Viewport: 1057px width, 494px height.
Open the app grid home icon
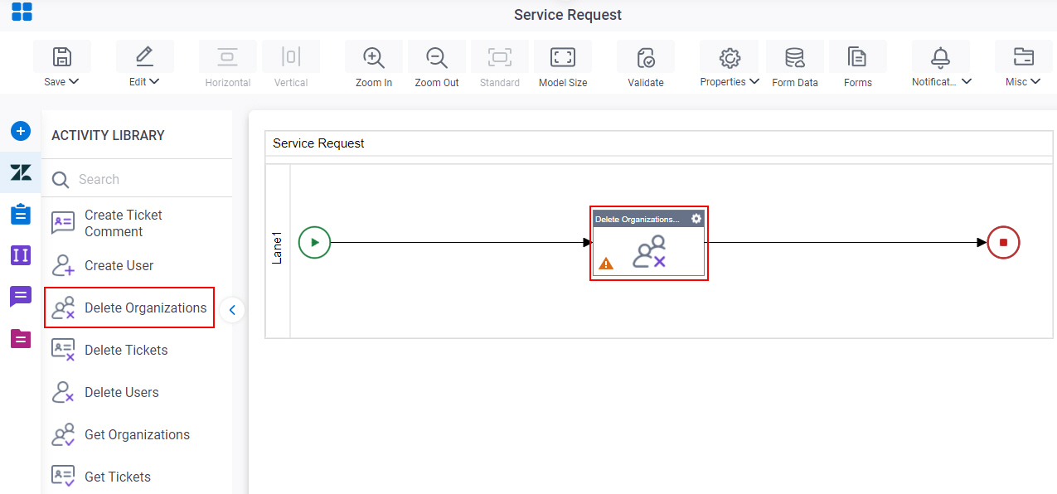click(x=22, y=12)
